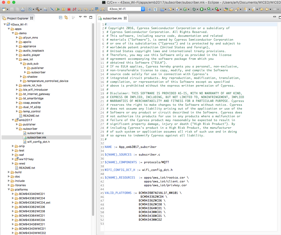This screenshot has width=281, height=235.
Task: Select wifi_config_dct.h file
Action: (38, 142)
